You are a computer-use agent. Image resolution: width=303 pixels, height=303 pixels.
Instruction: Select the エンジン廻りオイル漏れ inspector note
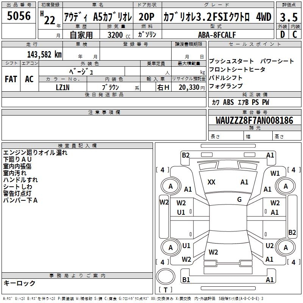pos(35,153)
